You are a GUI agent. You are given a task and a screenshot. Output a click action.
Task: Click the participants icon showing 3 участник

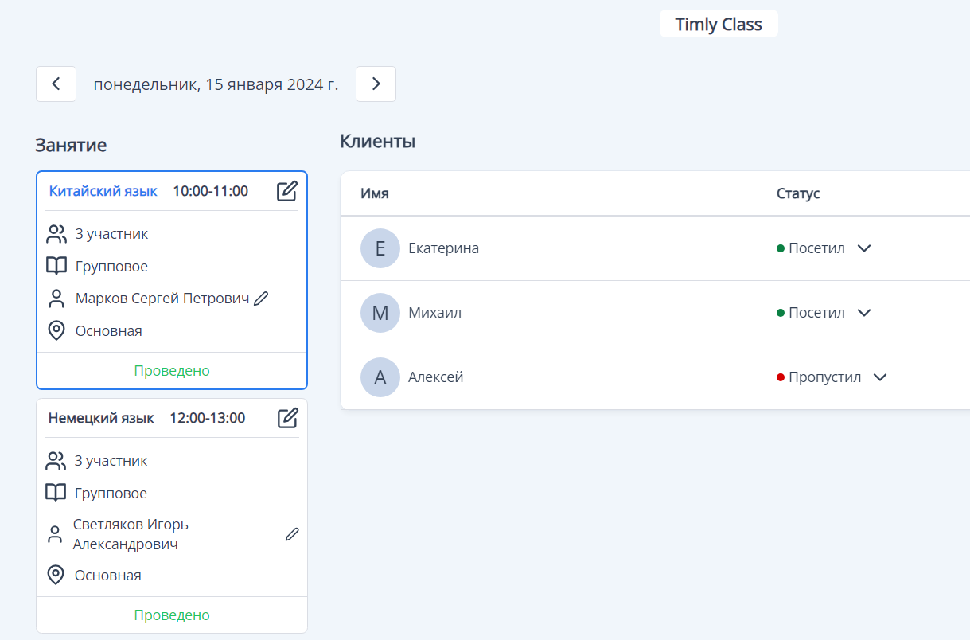(56, 233)
